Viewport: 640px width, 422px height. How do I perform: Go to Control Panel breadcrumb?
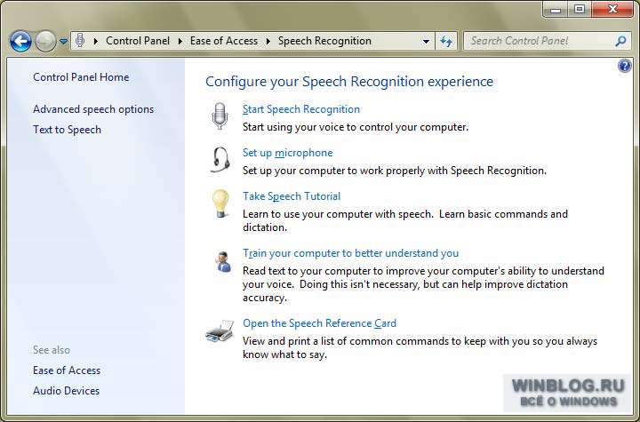pos(138,41)
